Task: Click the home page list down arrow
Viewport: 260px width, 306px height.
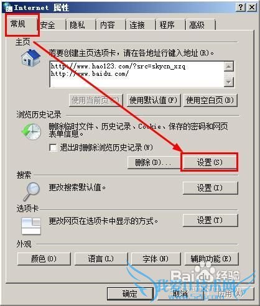Action: click(x=229, y=82)
